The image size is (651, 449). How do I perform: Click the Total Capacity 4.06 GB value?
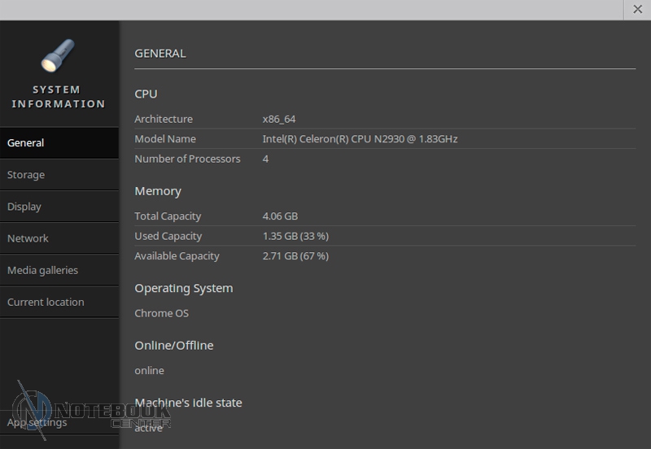(280, 216)
